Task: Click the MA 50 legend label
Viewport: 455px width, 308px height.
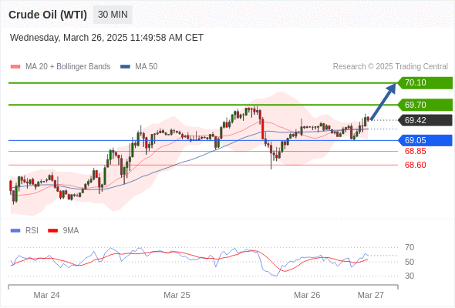Action: point(147,67)
